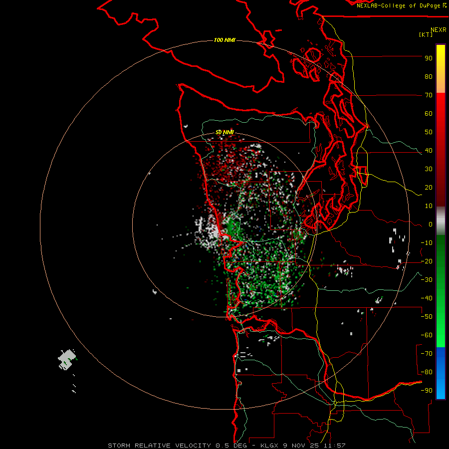The width and height of the screenshot is (449, 449).
Task: Click the NEXLAB-College of DuPage title text
Action: pyautogui.click(x=399, y=5)
